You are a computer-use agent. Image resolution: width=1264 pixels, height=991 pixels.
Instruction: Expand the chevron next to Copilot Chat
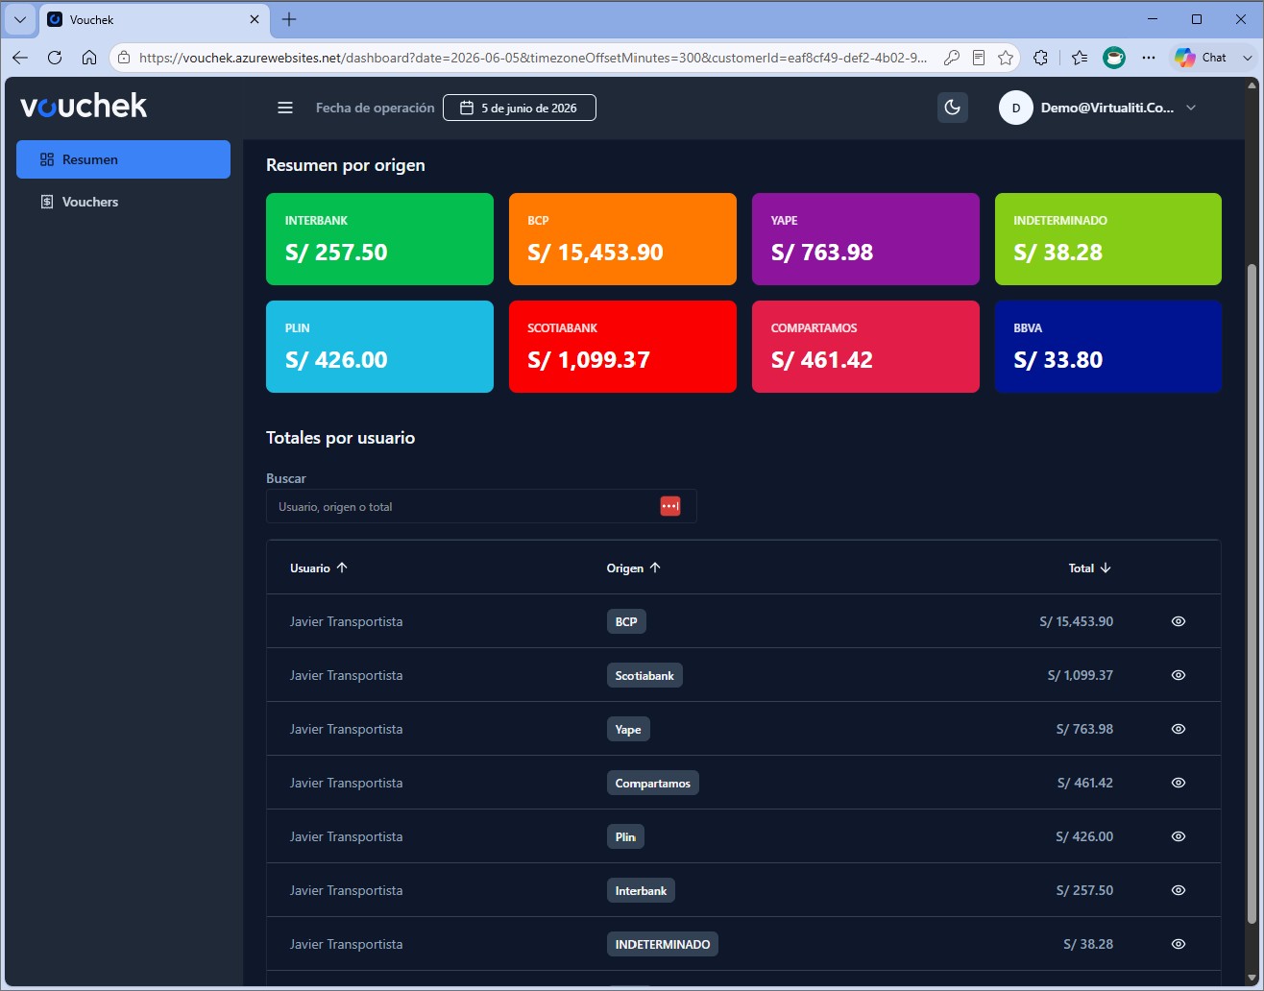tap(1247, 58)
